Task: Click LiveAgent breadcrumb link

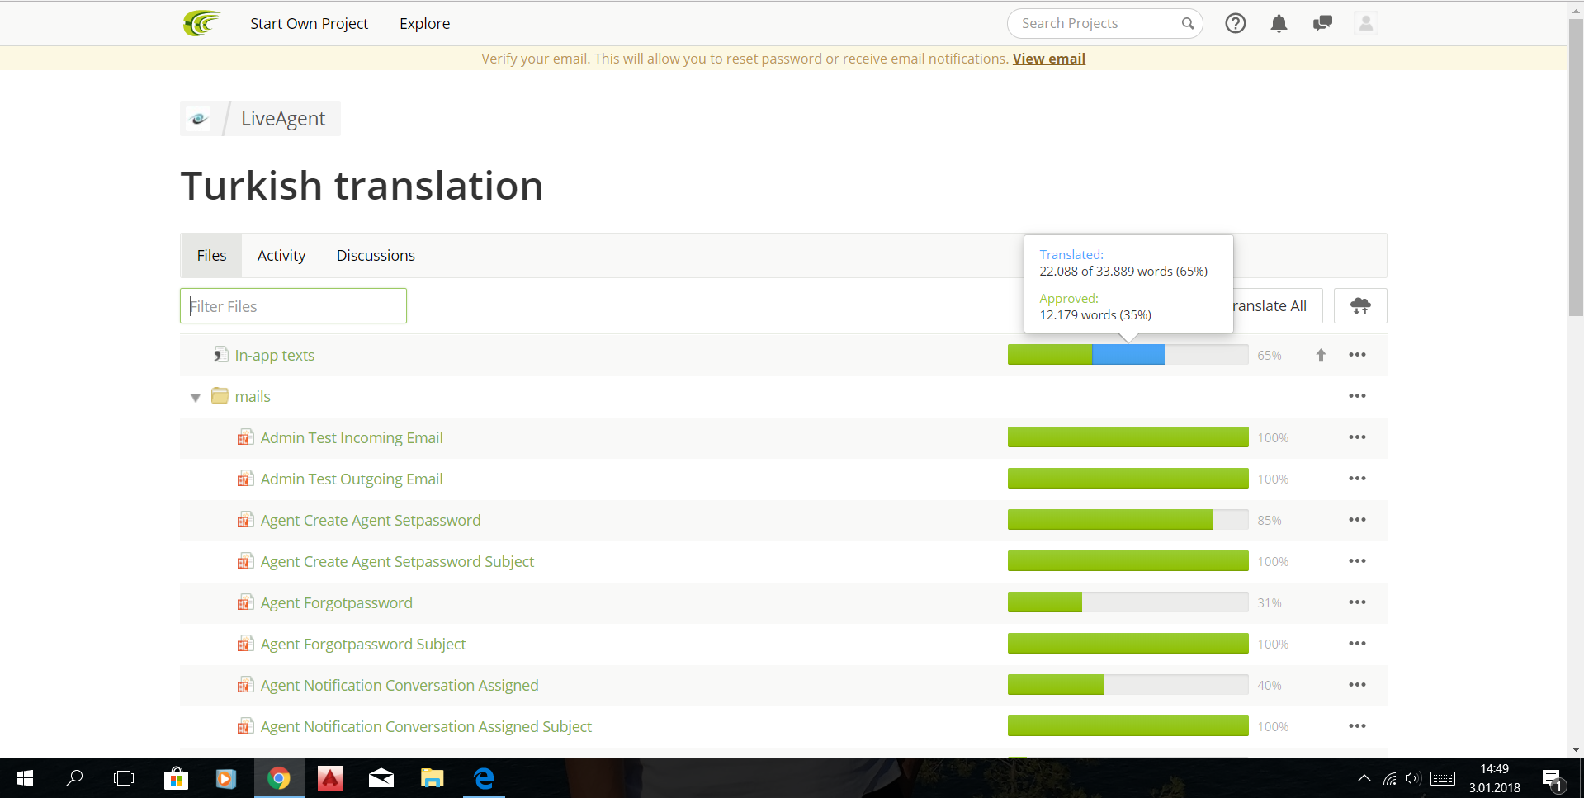Action: pyautogui.click(x=283, y=119)
